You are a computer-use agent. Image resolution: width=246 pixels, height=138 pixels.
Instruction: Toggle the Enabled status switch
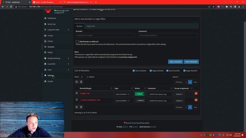[140, 94]
